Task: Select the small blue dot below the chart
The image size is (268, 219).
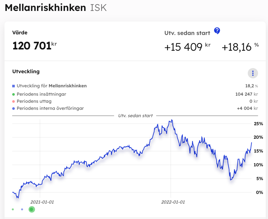Action: tap(22, 209)
